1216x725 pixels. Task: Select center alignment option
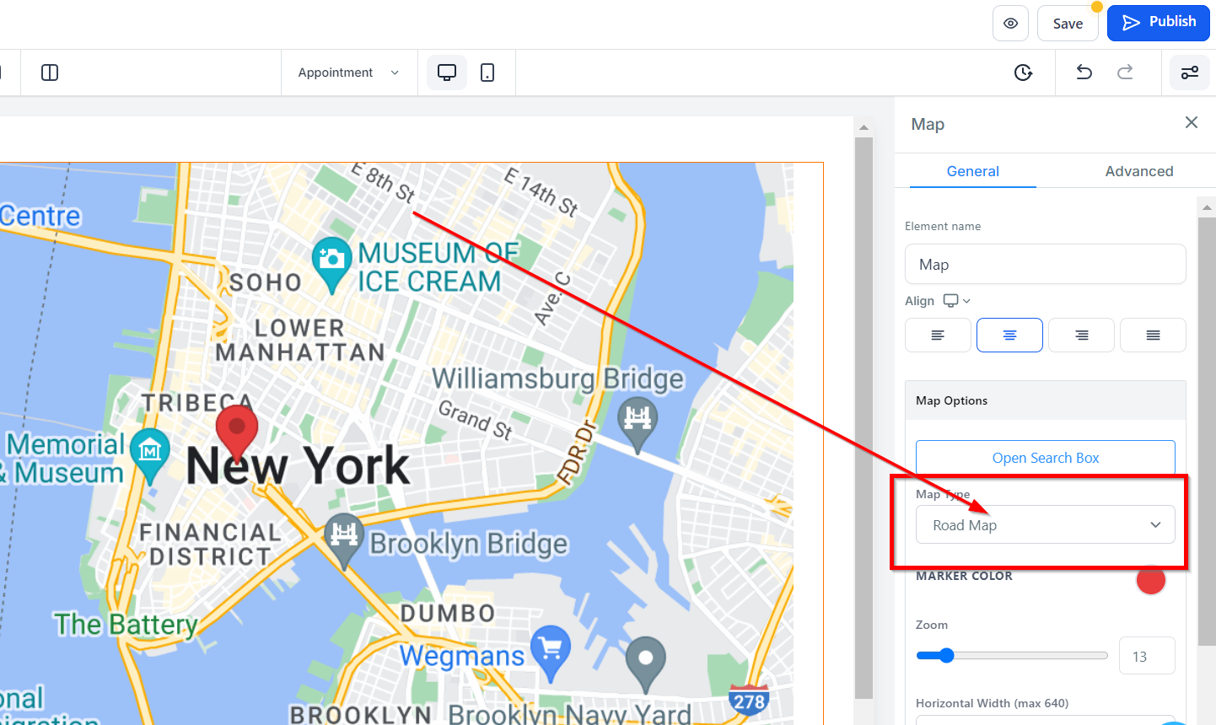pyautogui.click(x=1009, y=336)
